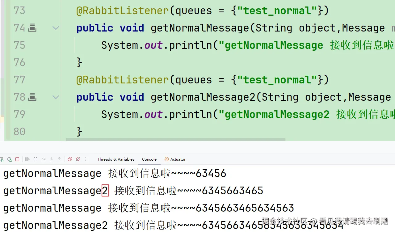Image resolution: width=395 pixels, height=232 pixels.
Task: Click the Rerun debug icon
Action: (x=9, y=159)
